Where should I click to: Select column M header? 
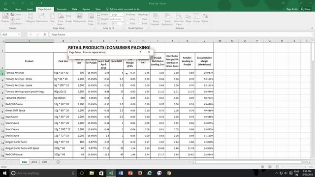[x=220, y=41]
